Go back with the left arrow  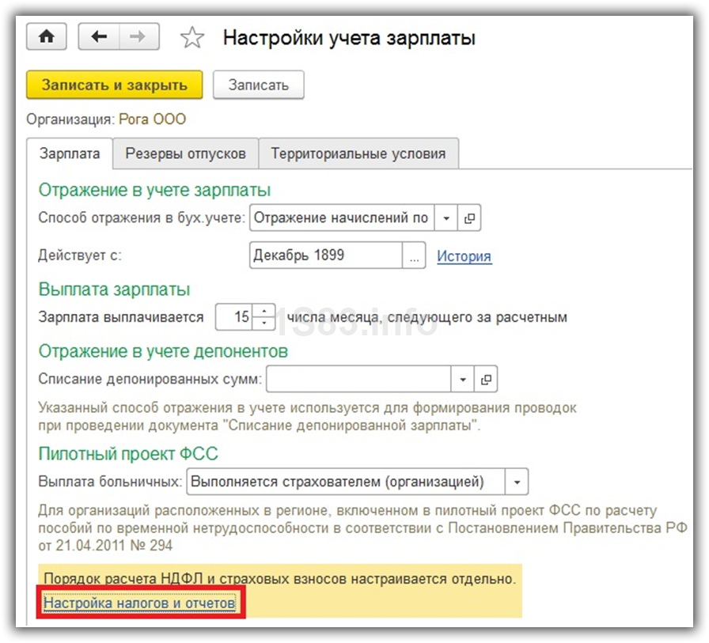click(99, 37)
